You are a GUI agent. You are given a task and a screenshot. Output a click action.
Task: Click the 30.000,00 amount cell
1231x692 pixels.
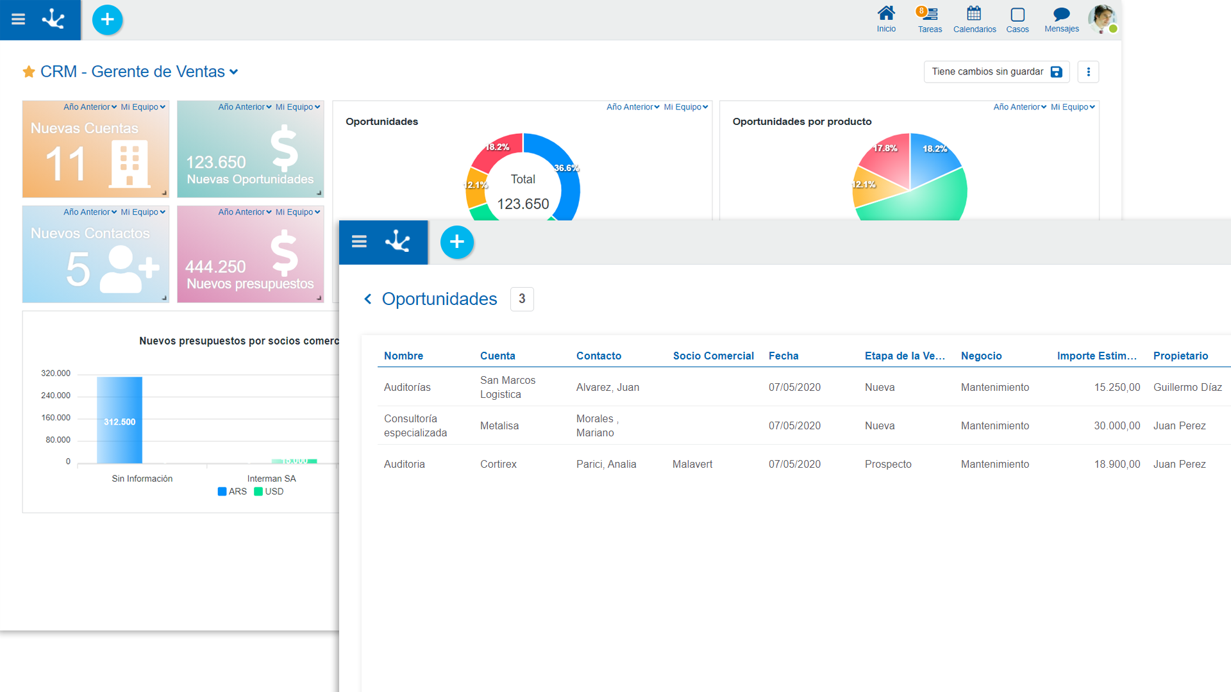[x=1117, y=425]
